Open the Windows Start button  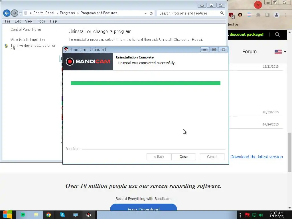click(8, 215)
